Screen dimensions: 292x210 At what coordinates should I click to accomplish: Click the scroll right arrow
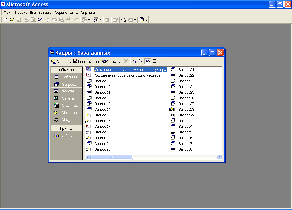220,157
